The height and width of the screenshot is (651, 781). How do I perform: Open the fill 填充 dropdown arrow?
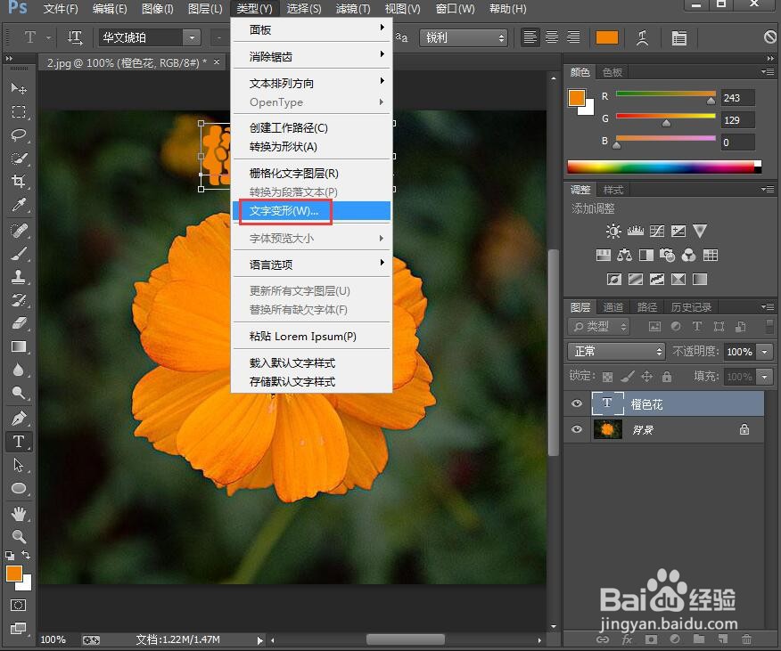coord(765,377)
